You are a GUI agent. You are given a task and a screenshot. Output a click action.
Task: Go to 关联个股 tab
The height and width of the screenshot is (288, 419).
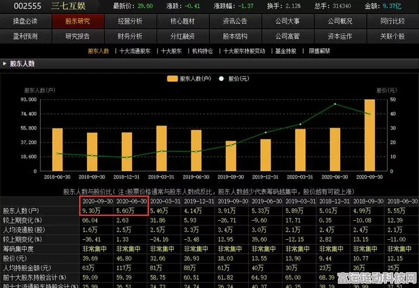point(392,36)
